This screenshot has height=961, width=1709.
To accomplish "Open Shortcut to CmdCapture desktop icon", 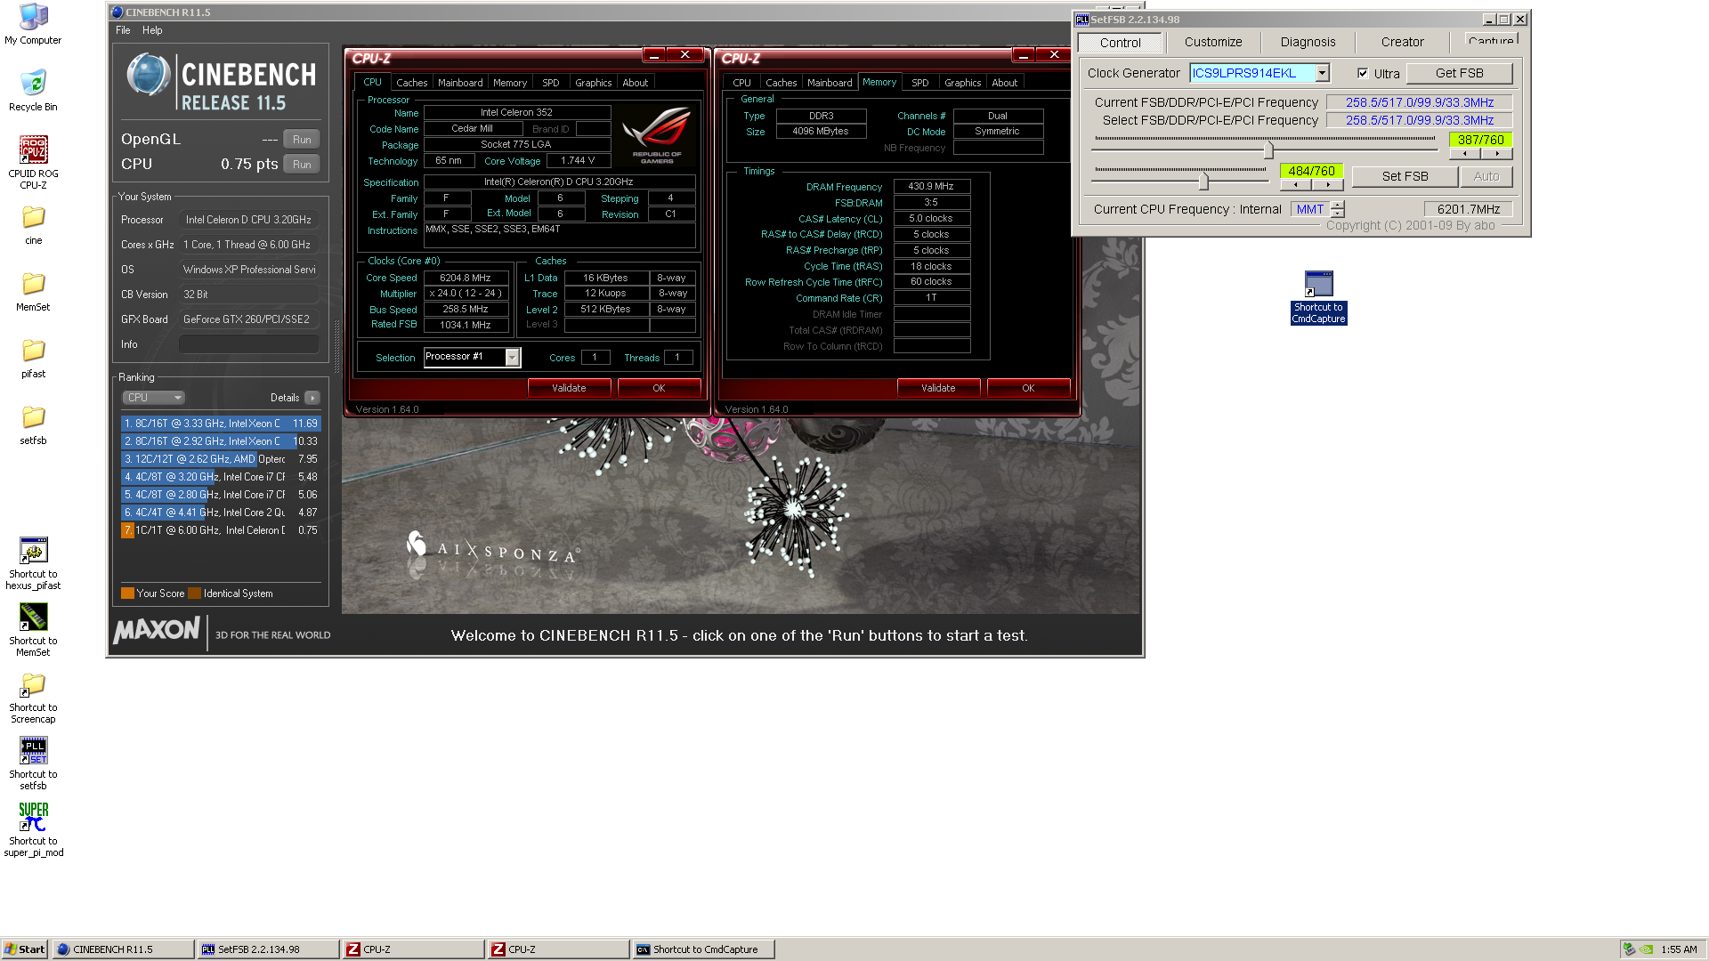I will click(1318, 298).
